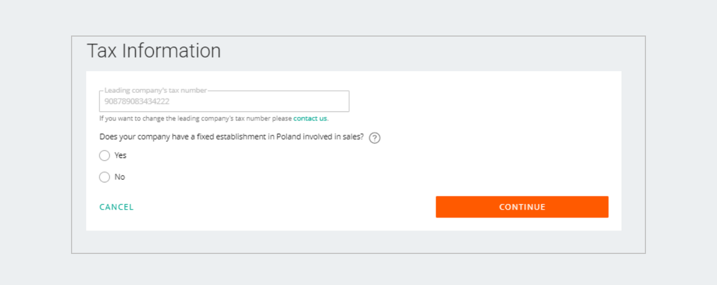Click the Yes option label text

pyautogui.click(x=121, y=155)
